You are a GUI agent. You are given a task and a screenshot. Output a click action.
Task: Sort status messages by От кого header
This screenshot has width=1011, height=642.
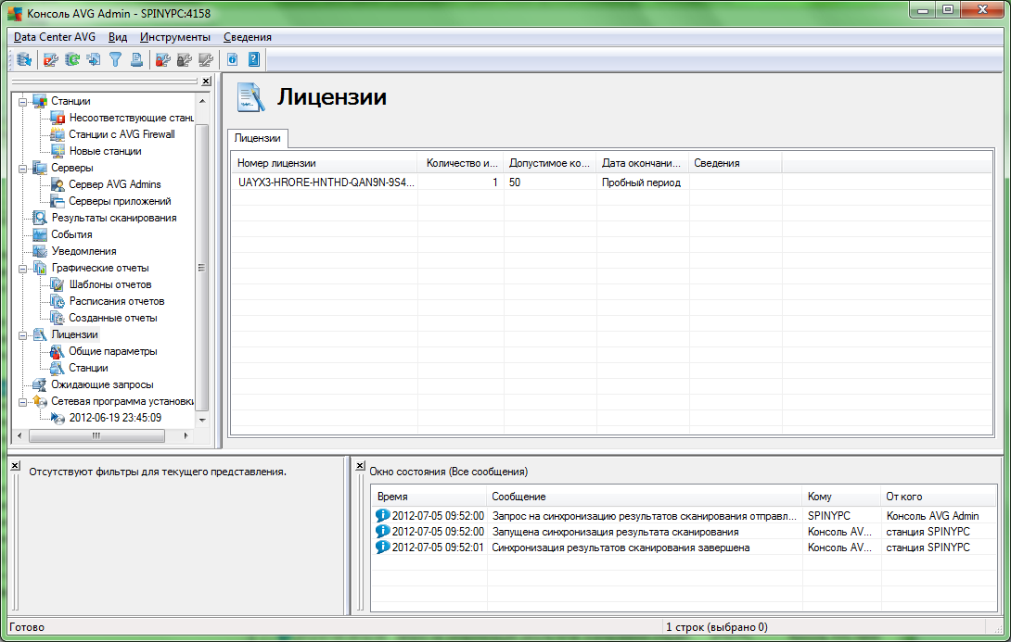pyautogui.click(x=938, y=497)
